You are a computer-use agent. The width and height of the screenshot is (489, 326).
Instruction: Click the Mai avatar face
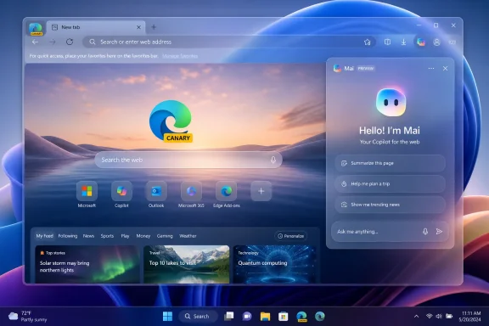(x=391, y=102)
